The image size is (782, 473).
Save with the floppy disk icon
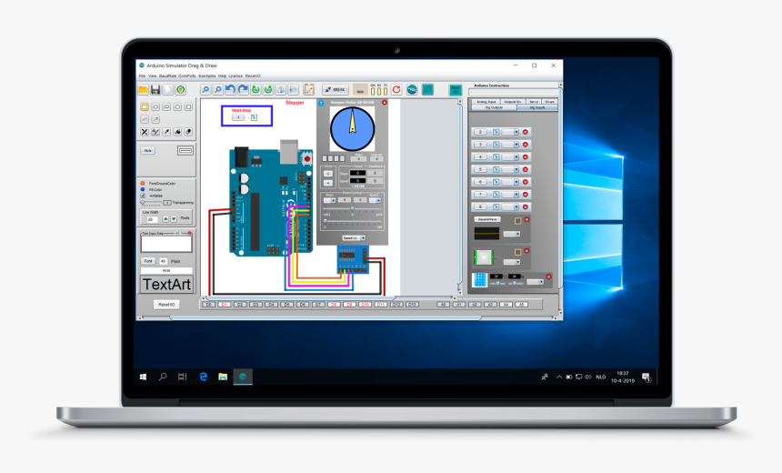155,90
